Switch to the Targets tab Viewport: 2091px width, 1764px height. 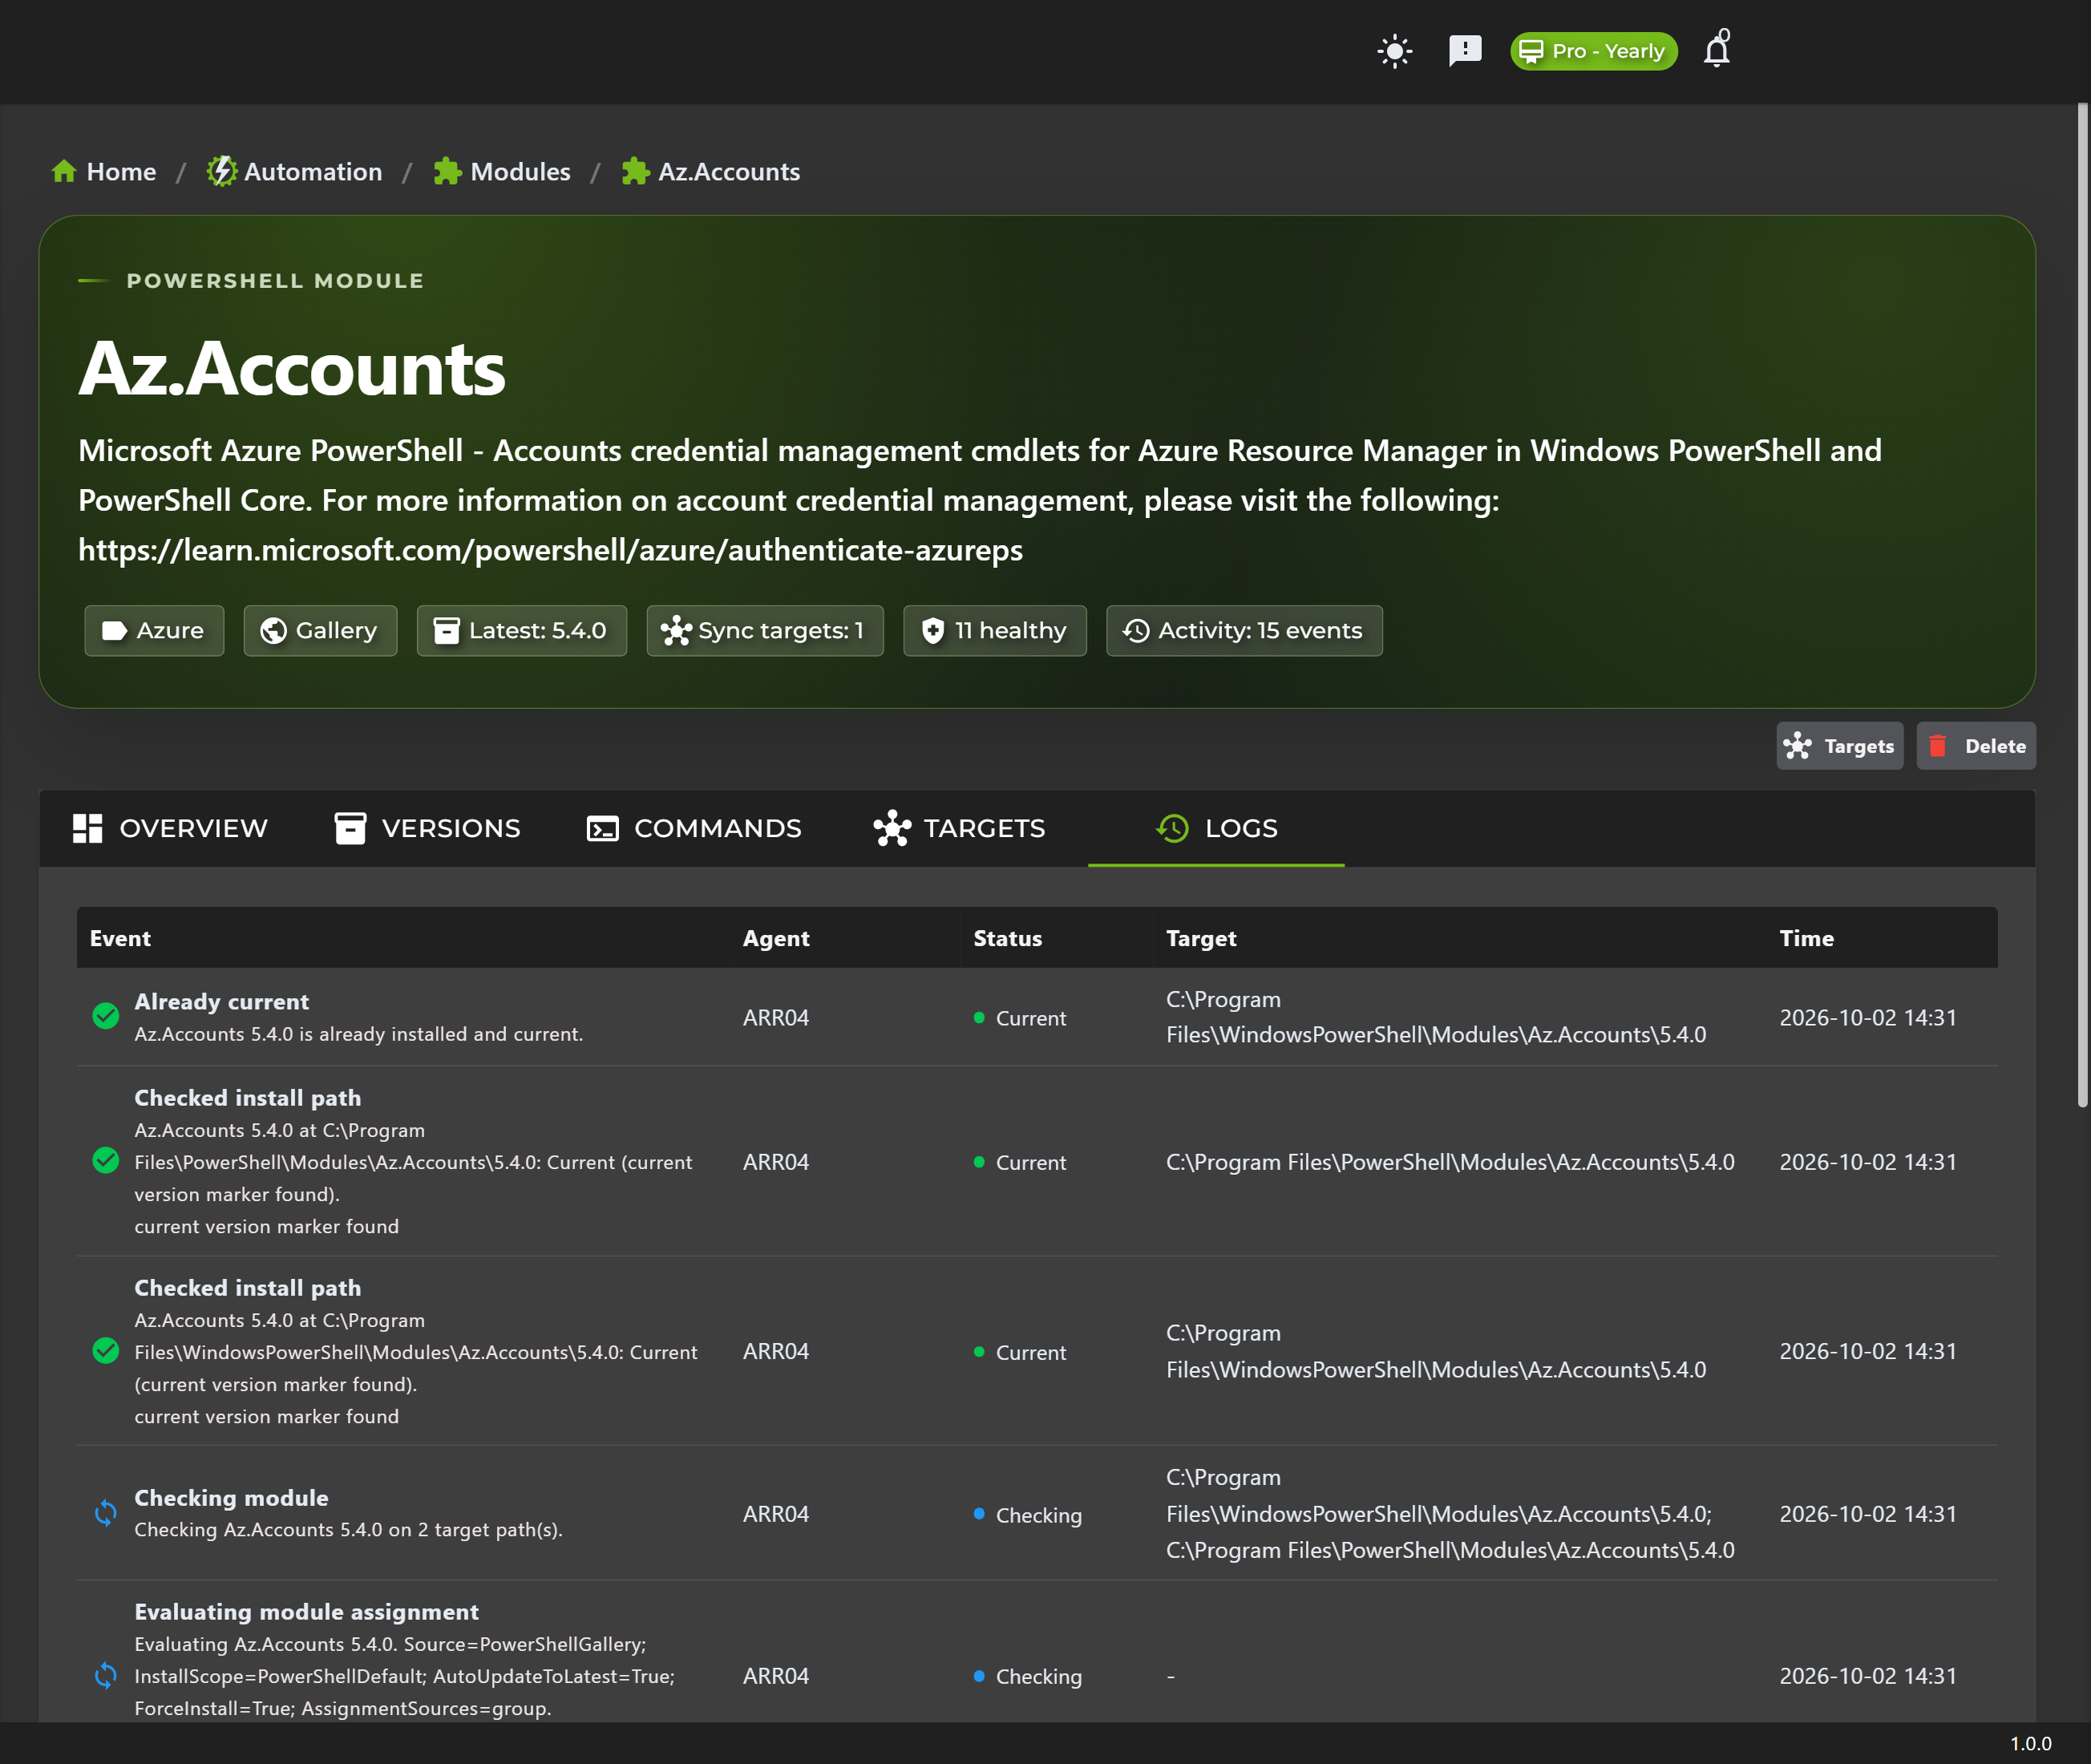pyautogui.click(x=960, y=828)
